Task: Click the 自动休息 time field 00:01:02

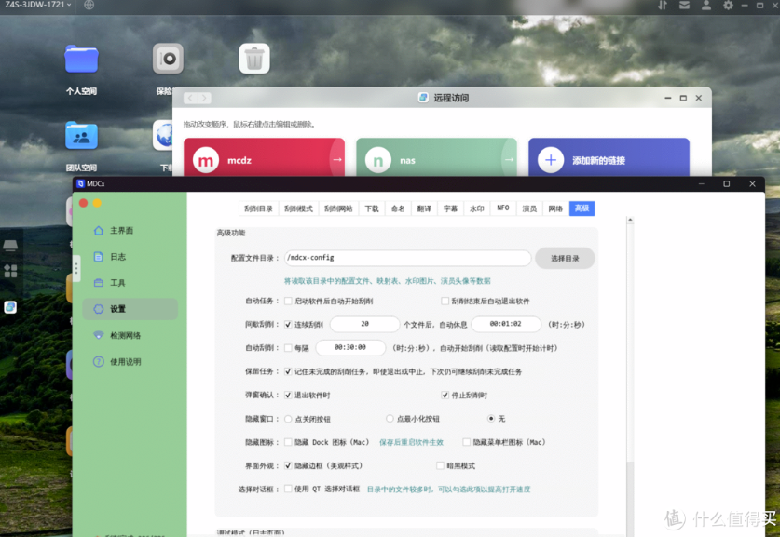Action: point(506,324)
